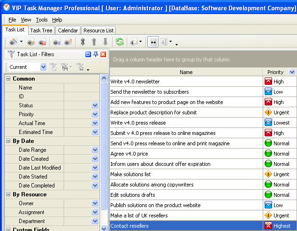The image size is (297, 231).
Task: Click the Highest priority icon for 'Contact resellers'
Action: pyautogui.click(x=268, y=225)
